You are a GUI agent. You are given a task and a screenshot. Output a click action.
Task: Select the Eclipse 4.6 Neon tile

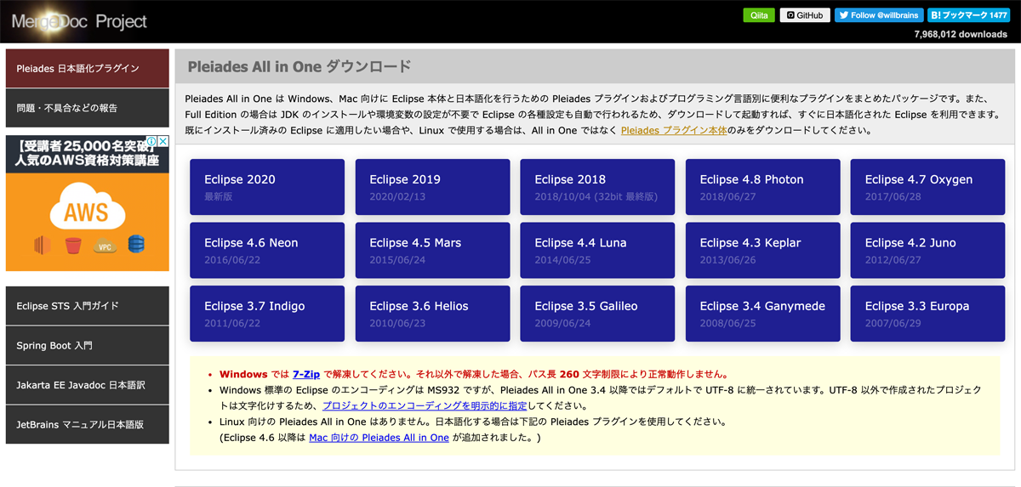click(x=267, y=251)
